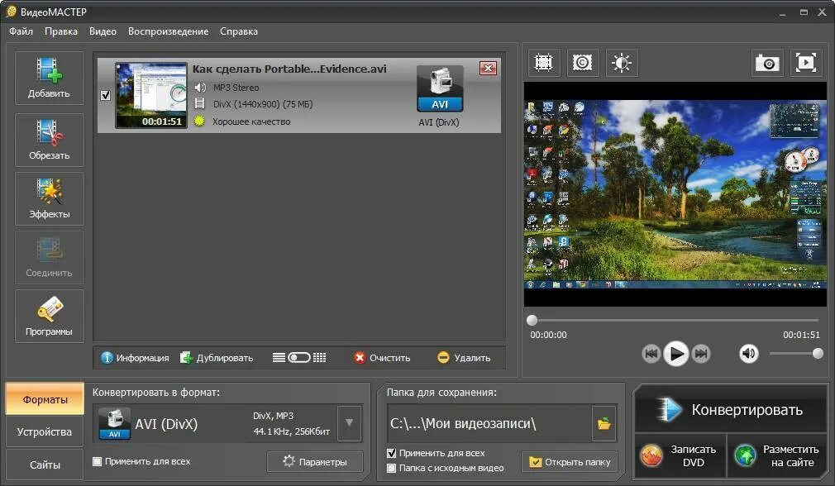
Task: Remove the video with the red X
Action: [488, 68]
